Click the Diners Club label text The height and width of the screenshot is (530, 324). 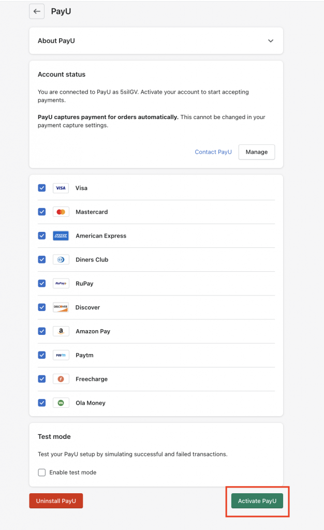point(92,260)
